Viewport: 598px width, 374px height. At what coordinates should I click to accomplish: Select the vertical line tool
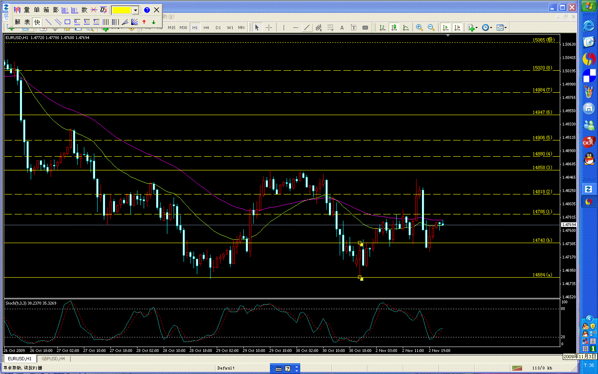(284, 27)
